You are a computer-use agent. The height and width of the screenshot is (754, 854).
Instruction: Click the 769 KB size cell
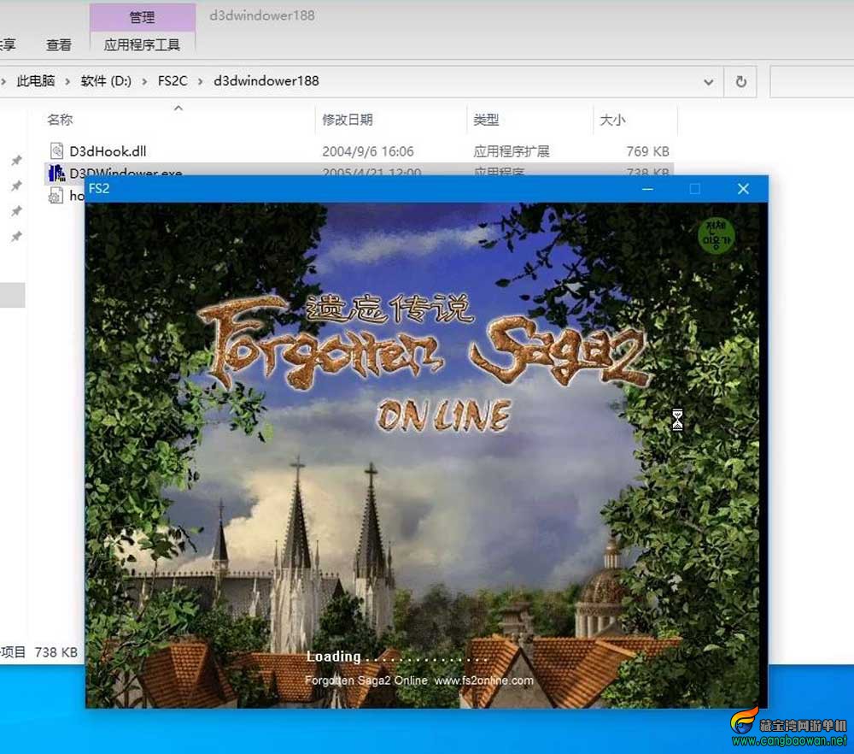point(647,151)
